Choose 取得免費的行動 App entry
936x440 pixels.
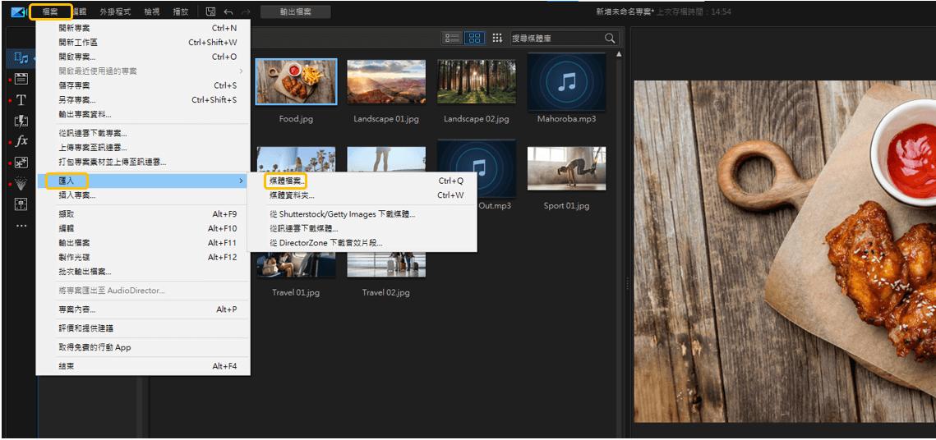pyautogui.click(x=143, y=347)
